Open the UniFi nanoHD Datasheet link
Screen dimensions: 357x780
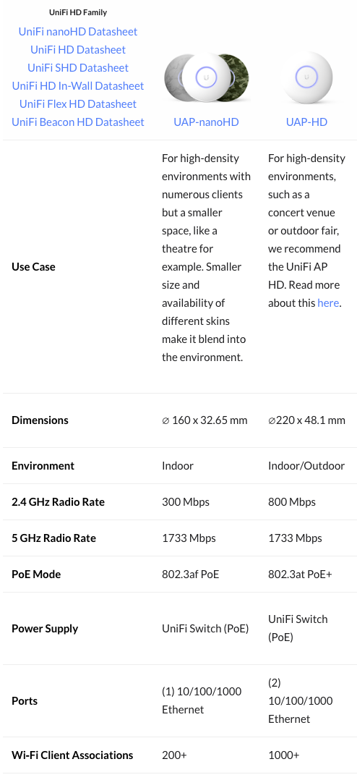click(78, 31)
